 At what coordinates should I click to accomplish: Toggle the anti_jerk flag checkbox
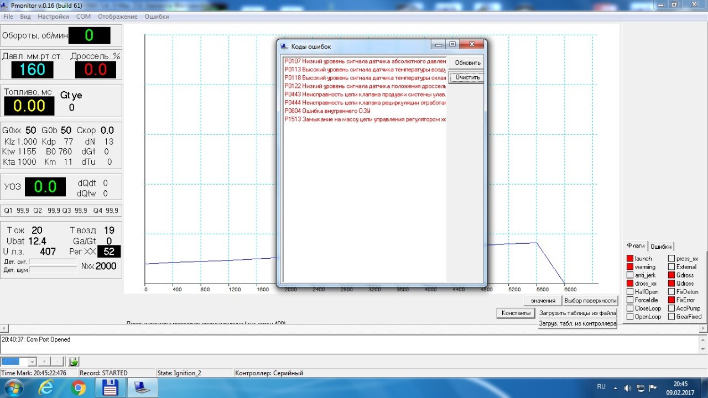point(630,275)
